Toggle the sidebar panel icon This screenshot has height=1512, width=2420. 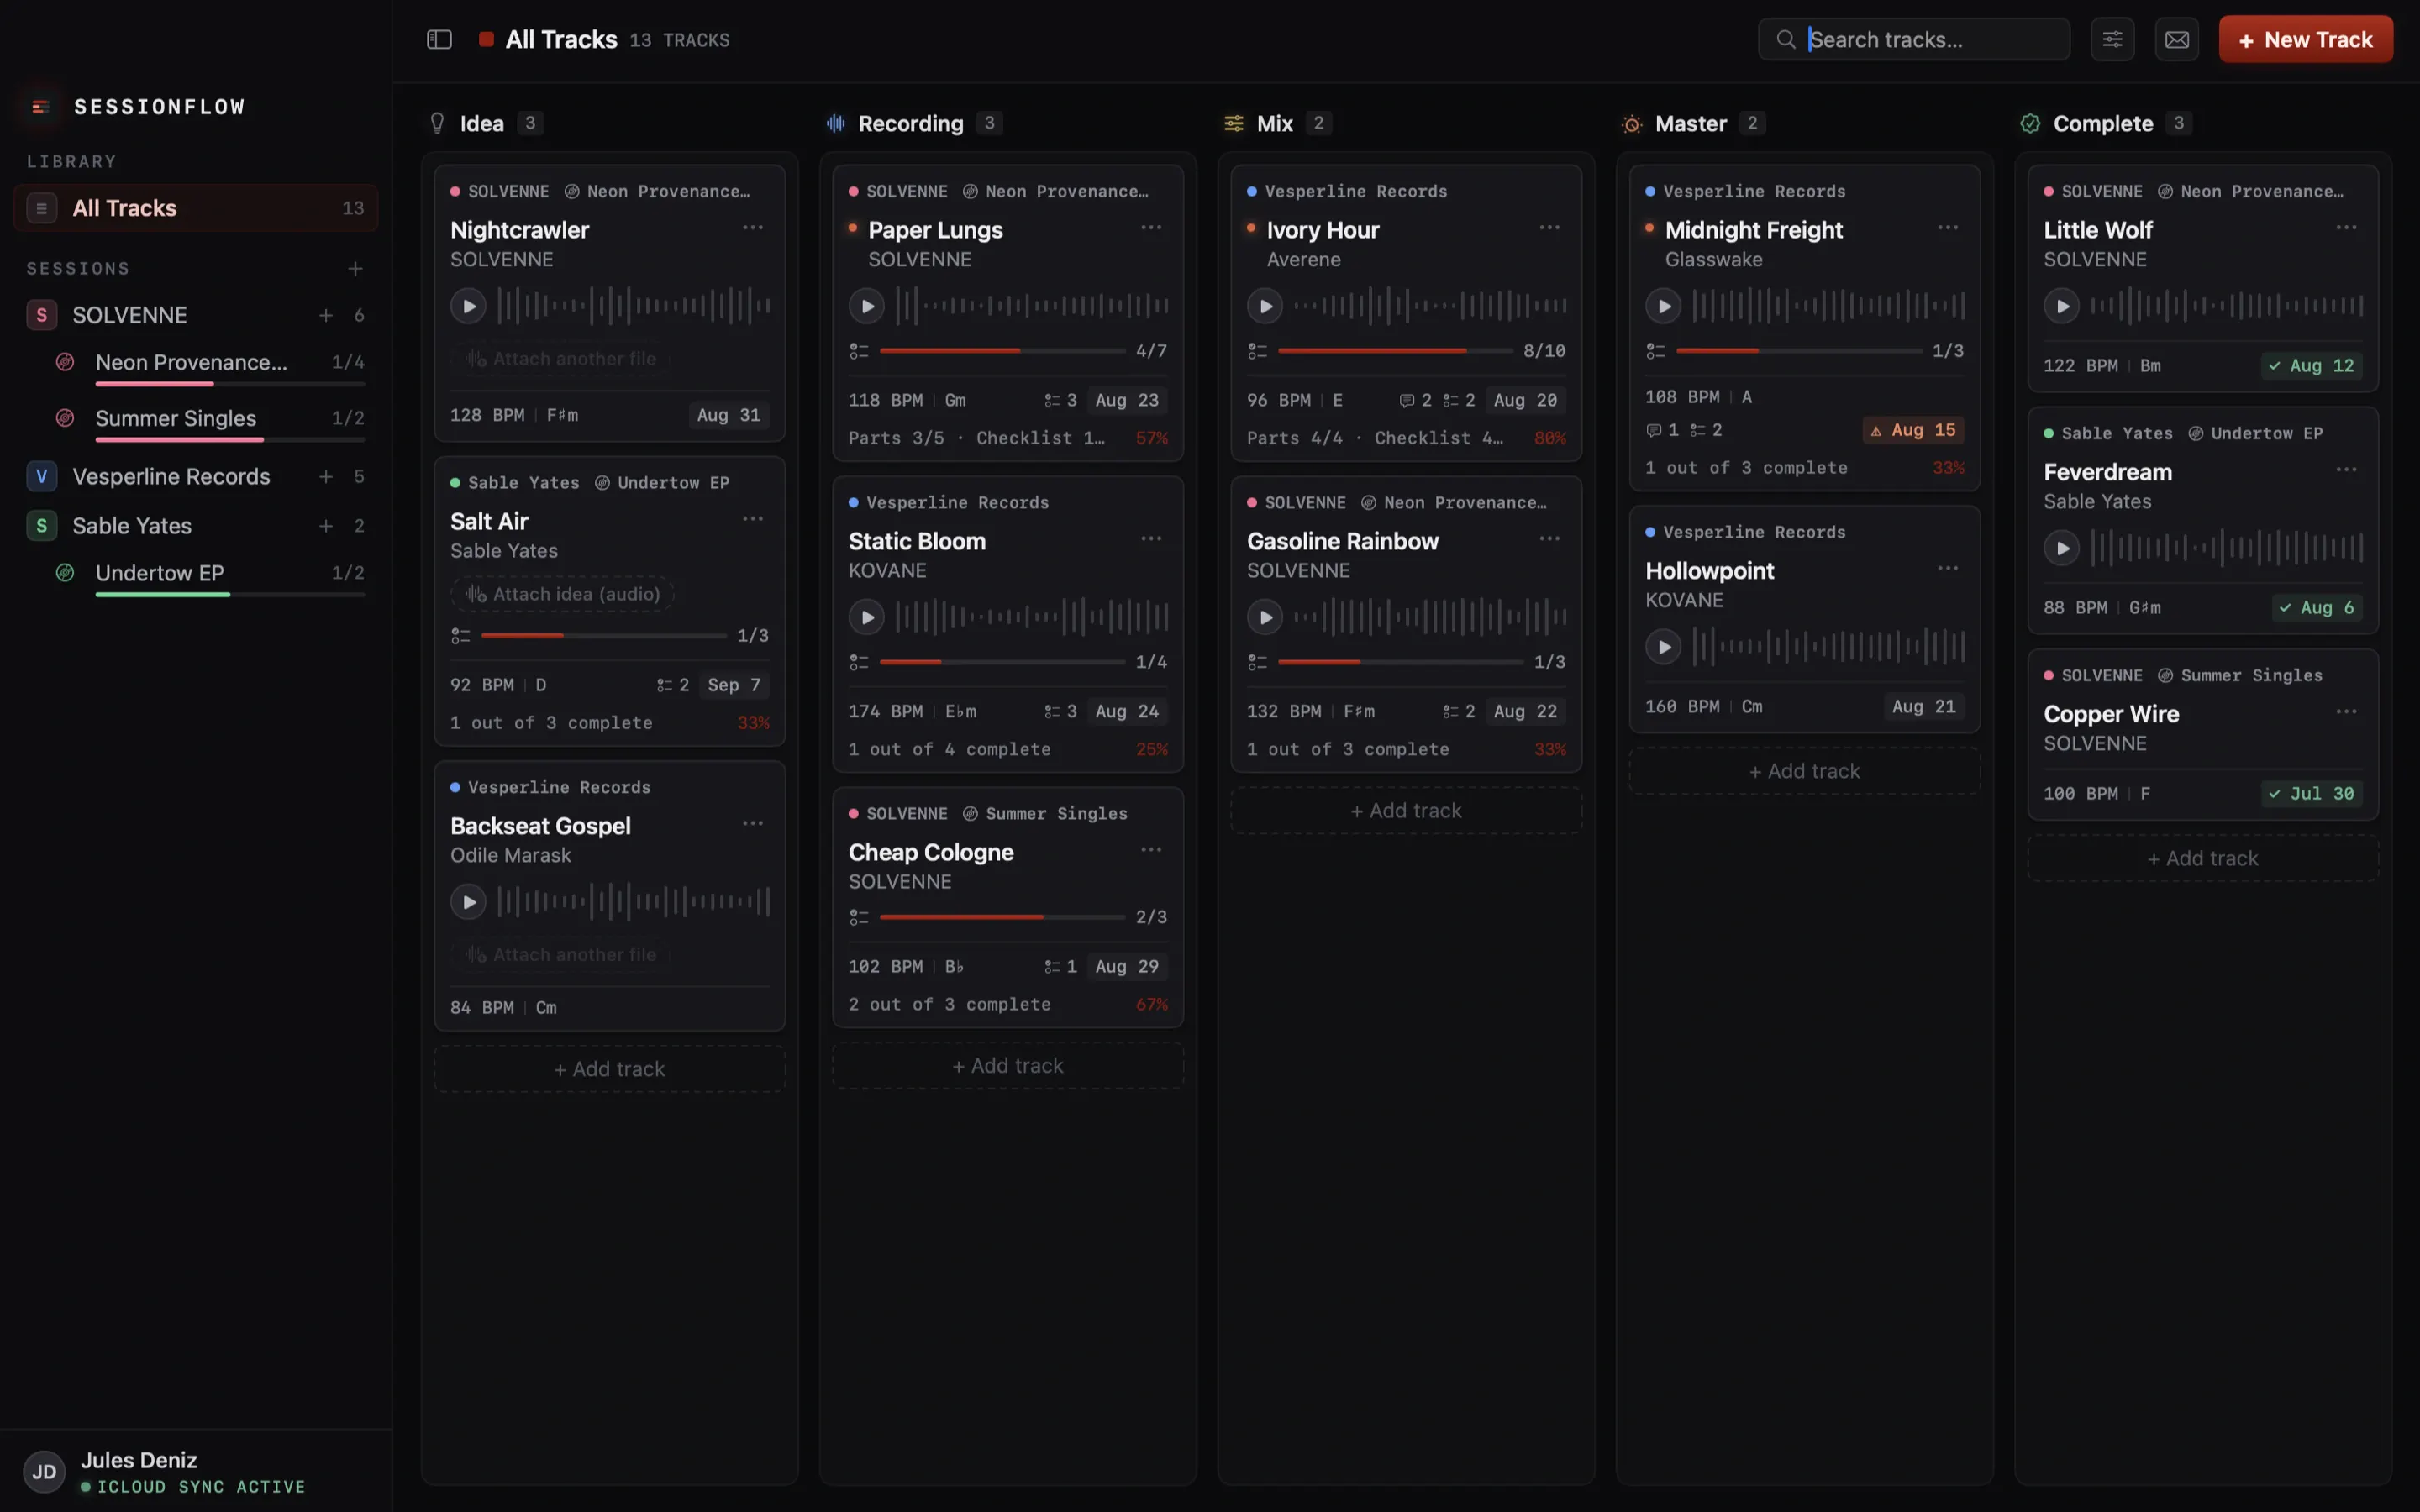439,39
